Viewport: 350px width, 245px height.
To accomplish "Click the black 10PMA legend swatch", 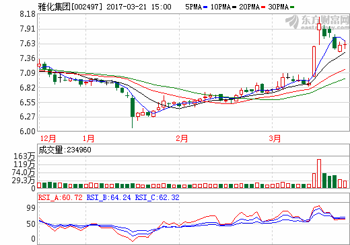I will click(x=234, y=7).
